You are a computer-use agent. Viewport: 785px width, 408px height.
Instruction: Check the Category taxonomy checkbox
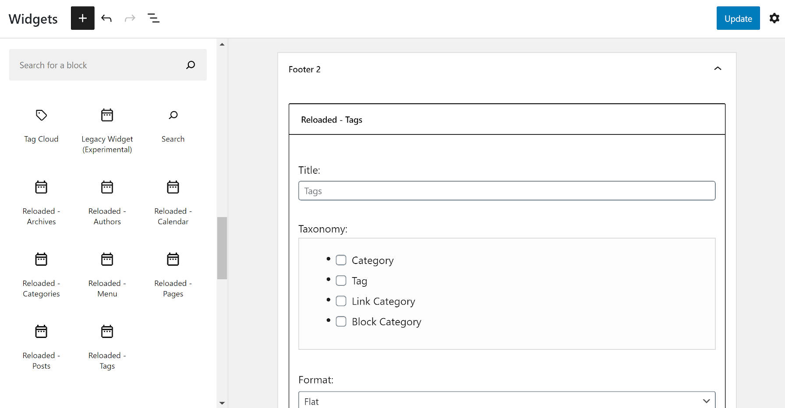[341, 260]
